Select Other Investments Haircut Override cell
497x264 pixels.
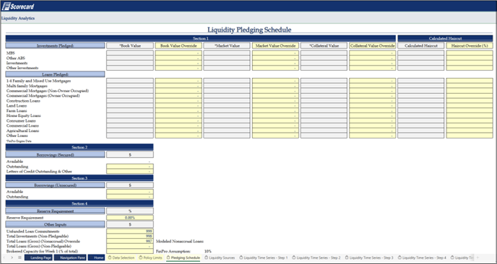[470, 68]
